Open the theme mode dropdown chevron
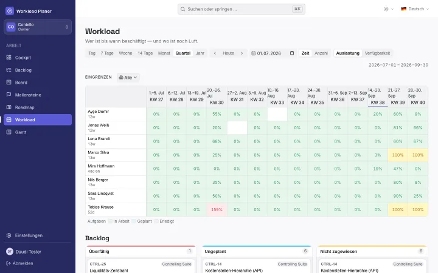The width and height of the screenshot is (438, 273). pos(392,9)
